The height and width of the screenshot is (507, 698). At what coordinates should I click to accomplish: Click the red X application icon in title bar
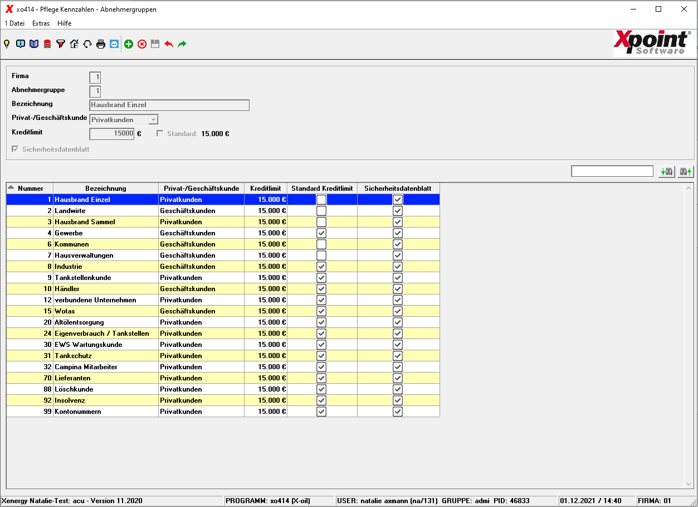click(9, 9)
